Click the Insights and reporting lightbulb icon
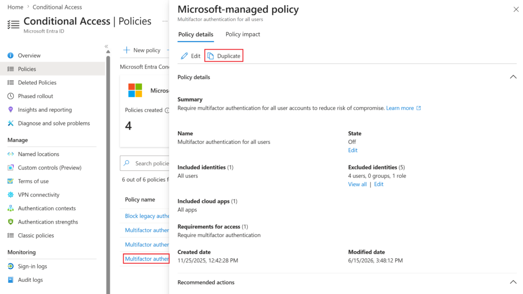 click(x=11, y=110)
